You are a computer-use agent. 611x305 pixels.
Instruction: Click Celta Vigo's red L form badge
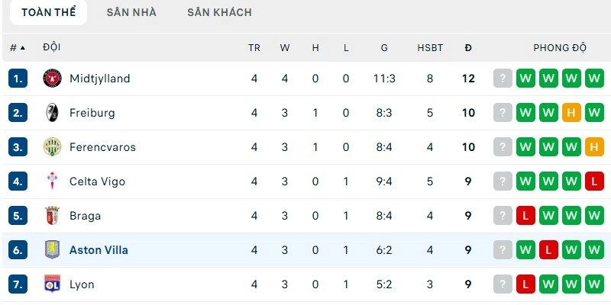point(594,181)
